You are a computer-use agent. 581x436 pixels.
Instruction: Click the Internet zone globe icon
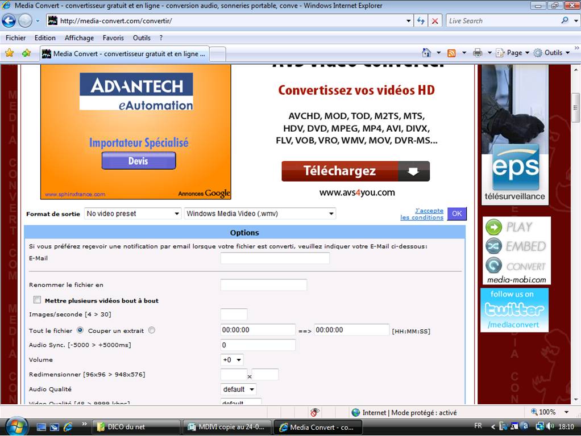(x=356, y=412)
